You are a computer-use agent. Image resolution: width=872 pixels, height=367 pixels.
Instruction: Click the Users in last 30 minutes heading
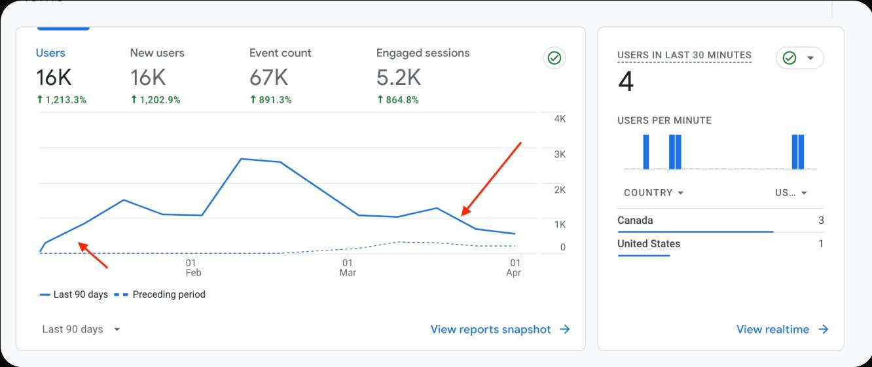[x=684, y=56]
